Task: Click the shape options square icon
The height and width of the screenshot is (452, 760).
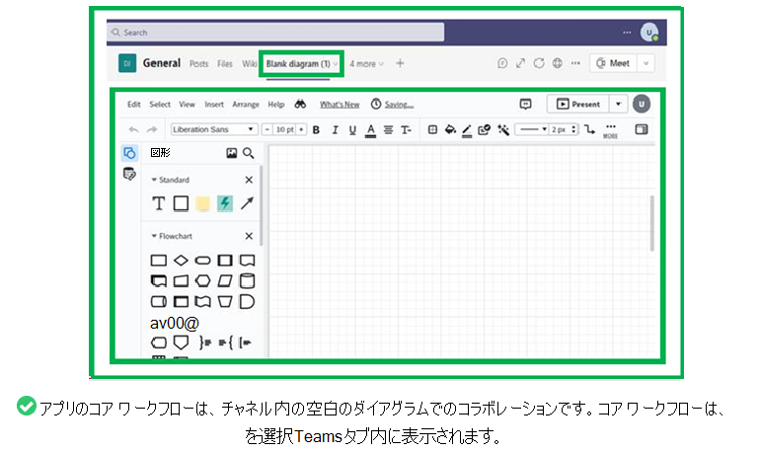Action: [x=432, y=129]
